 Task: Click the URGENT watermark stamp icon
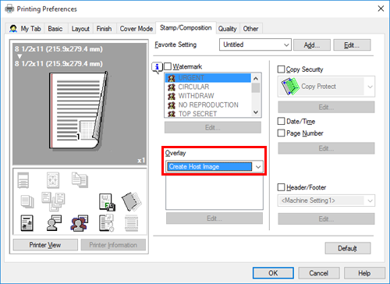172,78
